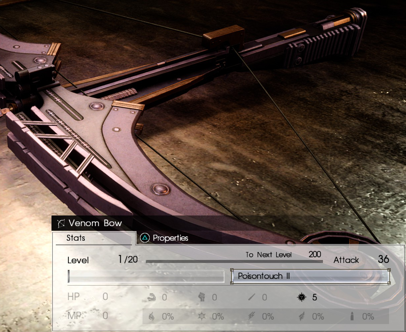Click the HP stat value 0
406x332 pixels.
click(105, 296)
